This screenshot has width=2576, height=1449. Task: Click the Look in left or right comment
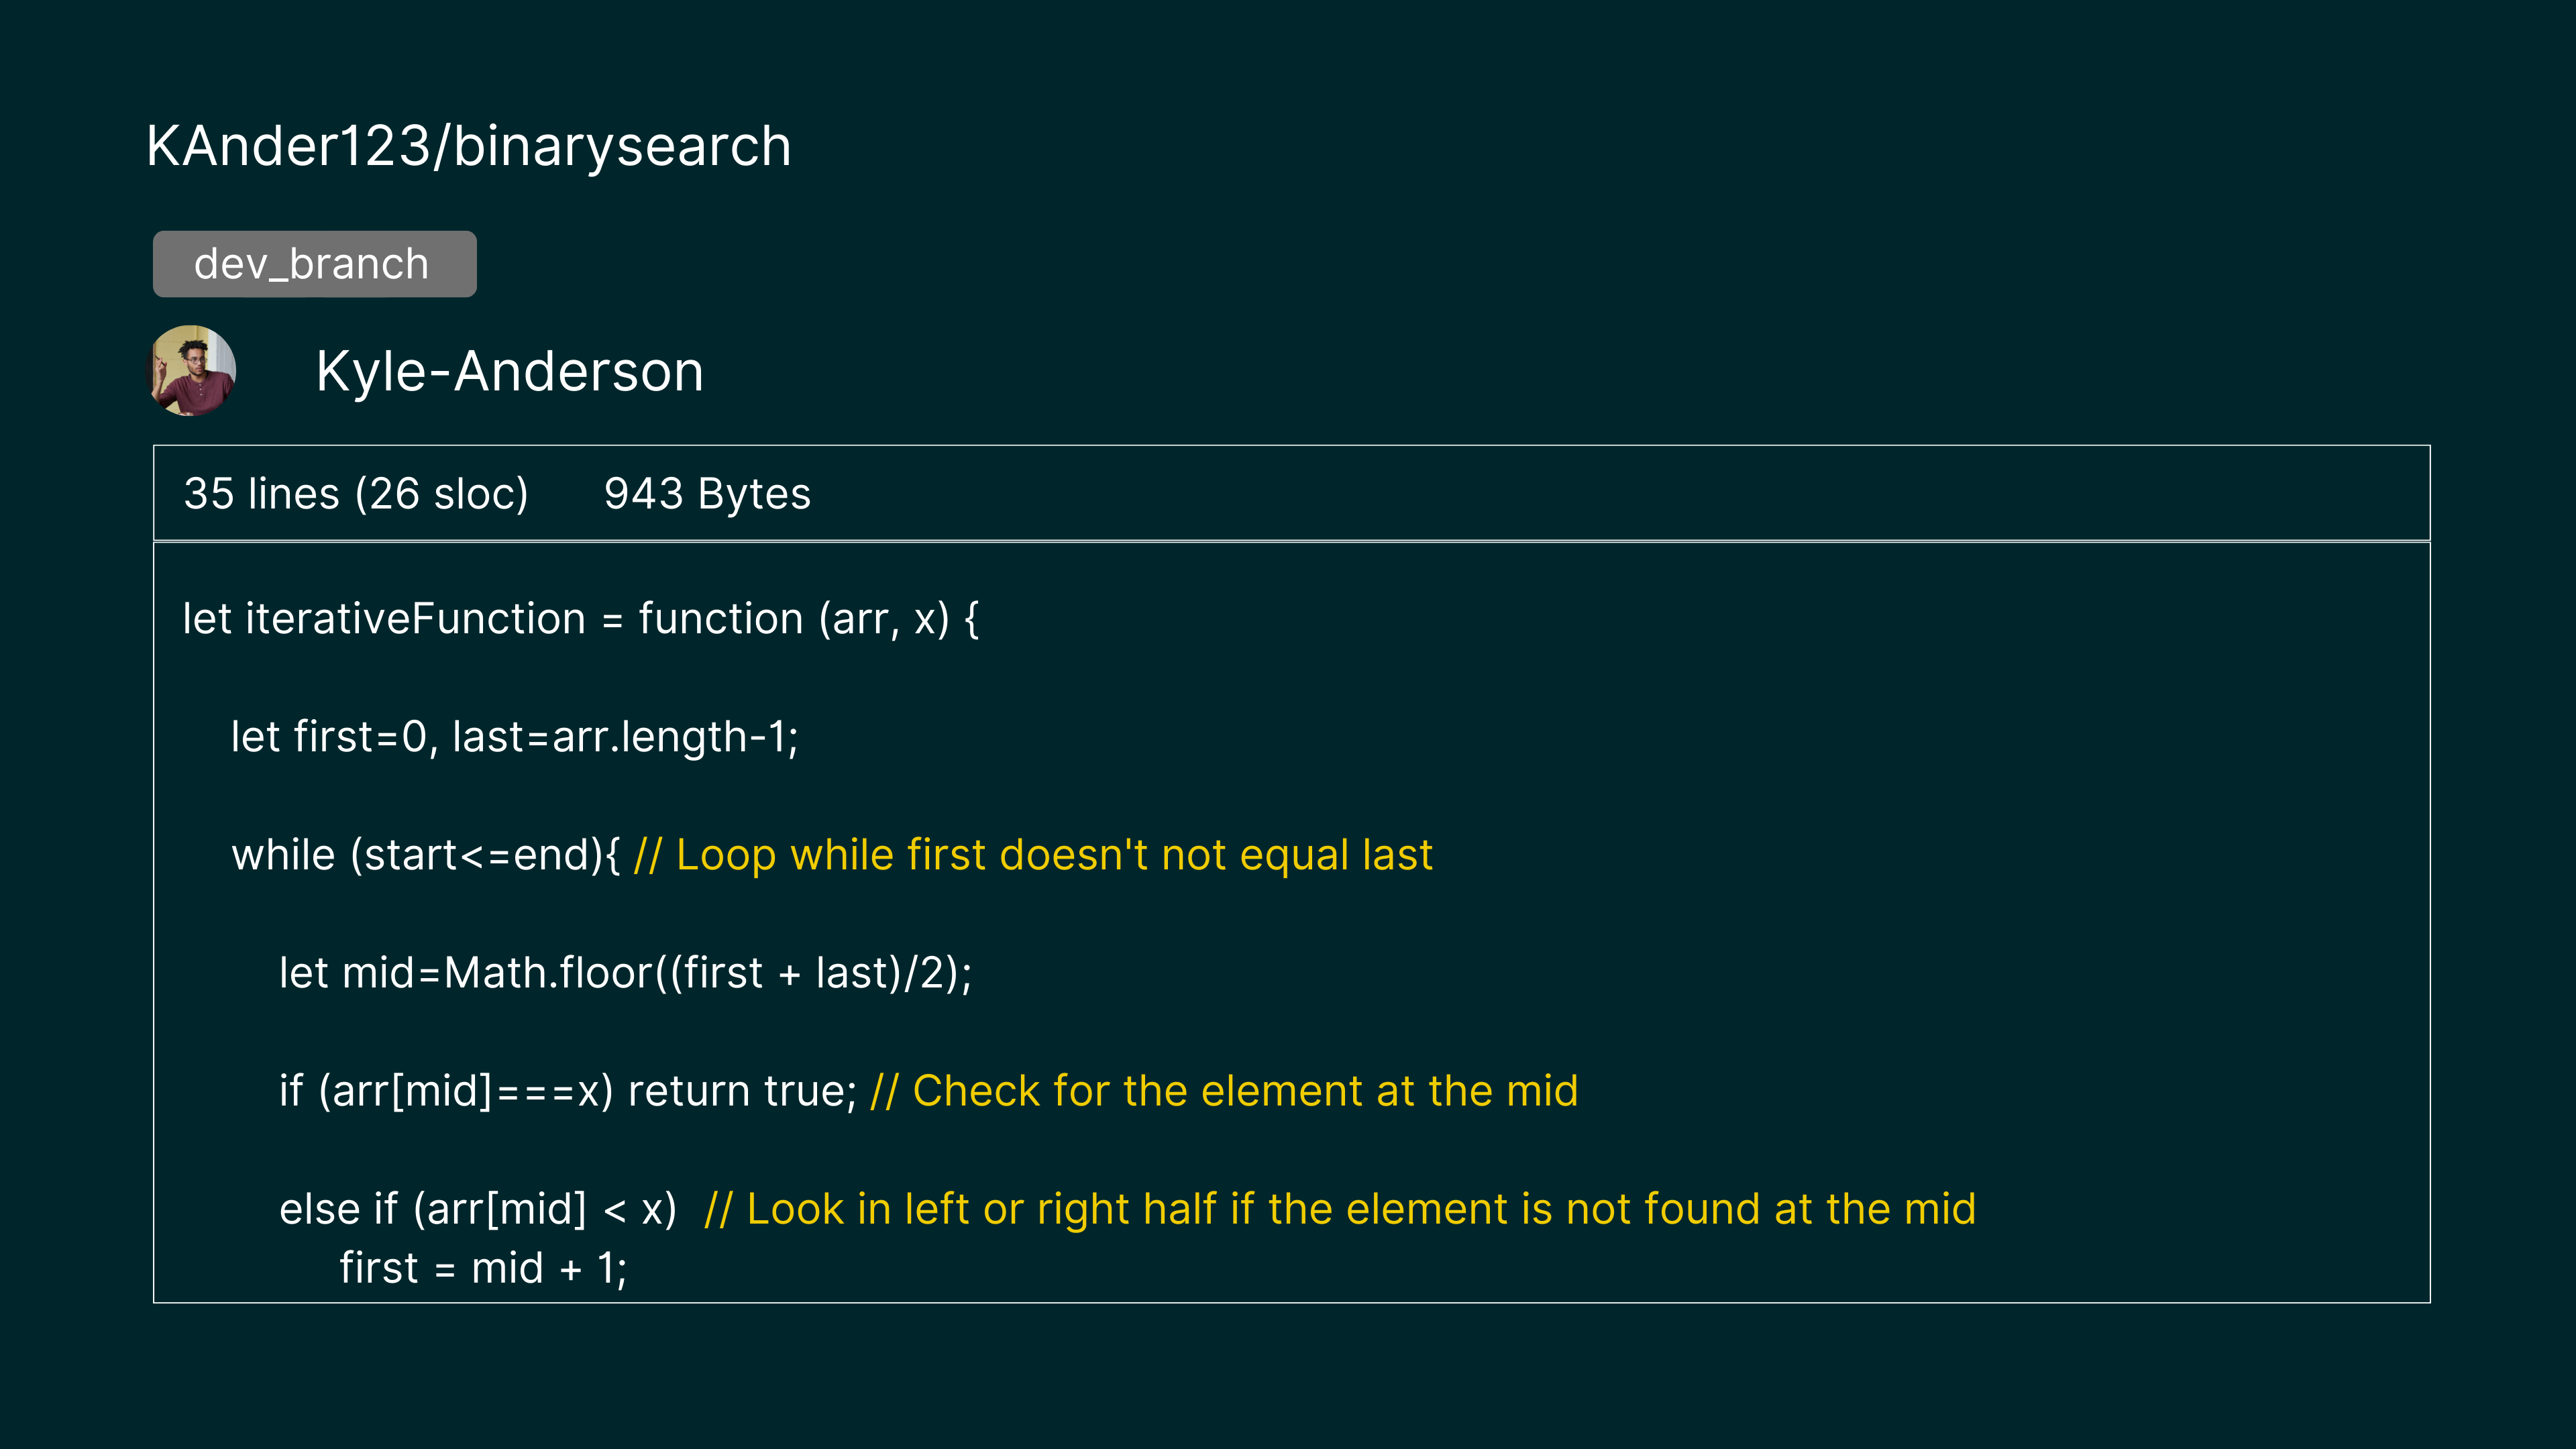1340,1209
